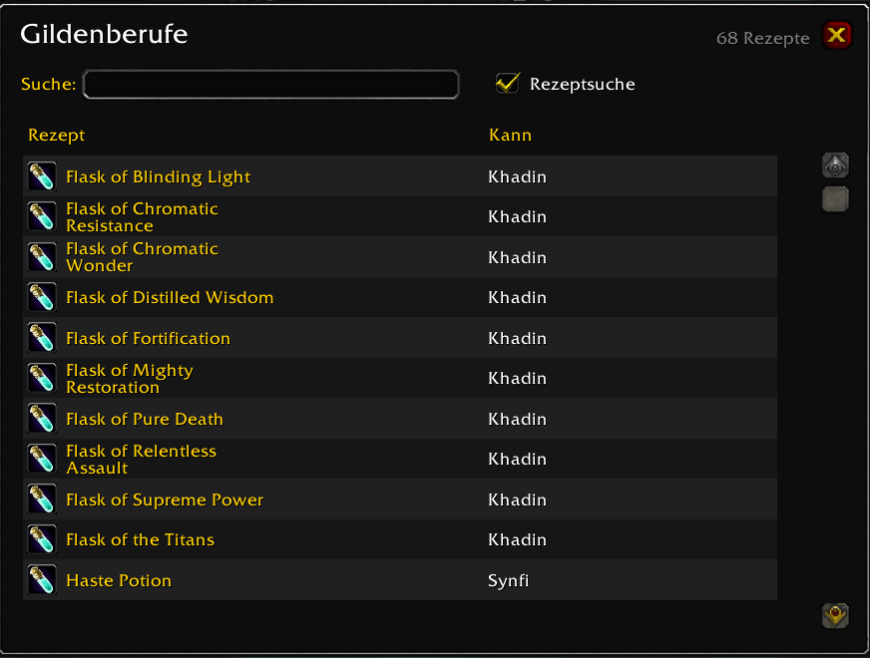Click the scroll up arrow button
This screenshot has height=658, width=870.
pos(835,165)
